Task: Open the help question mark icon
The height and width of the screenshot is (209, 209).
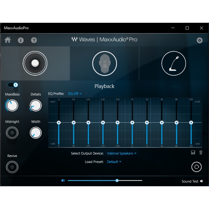Action: click(34, 40)
